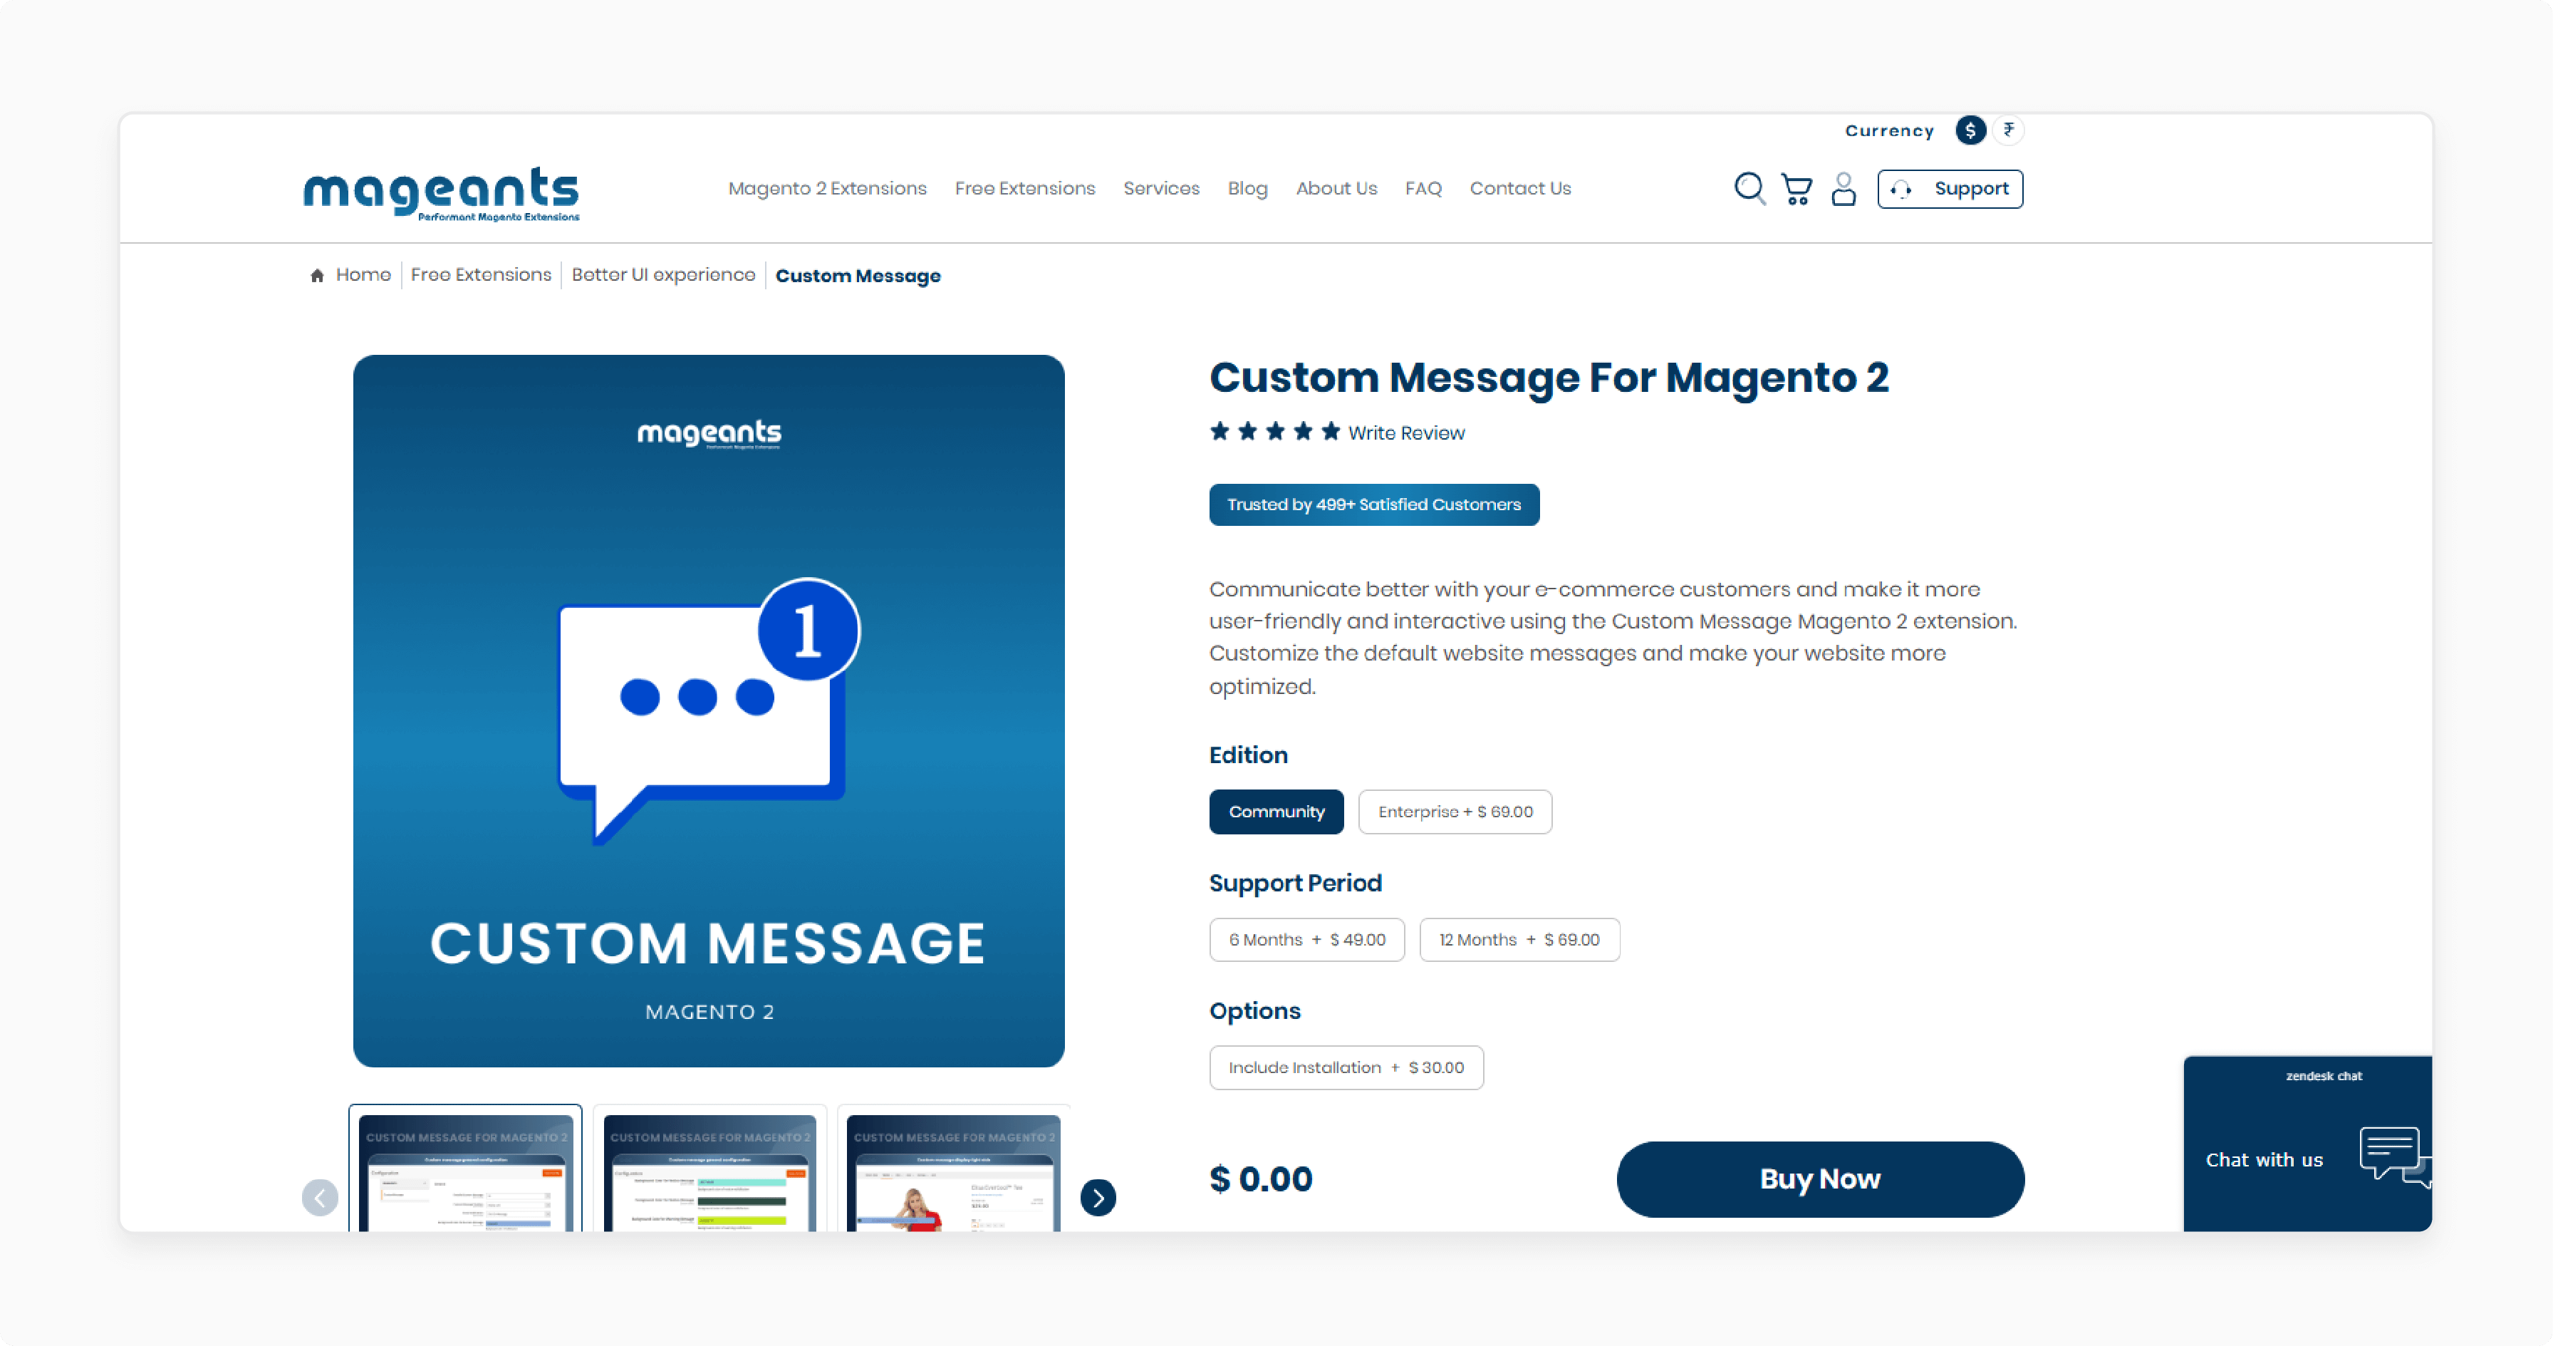Click the $ 0.00 price
The height and width of the screenshot is (1346, 2553).
[1261, 1179]
